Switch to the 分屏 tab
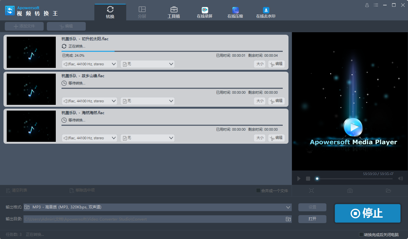 pos(142,12)
